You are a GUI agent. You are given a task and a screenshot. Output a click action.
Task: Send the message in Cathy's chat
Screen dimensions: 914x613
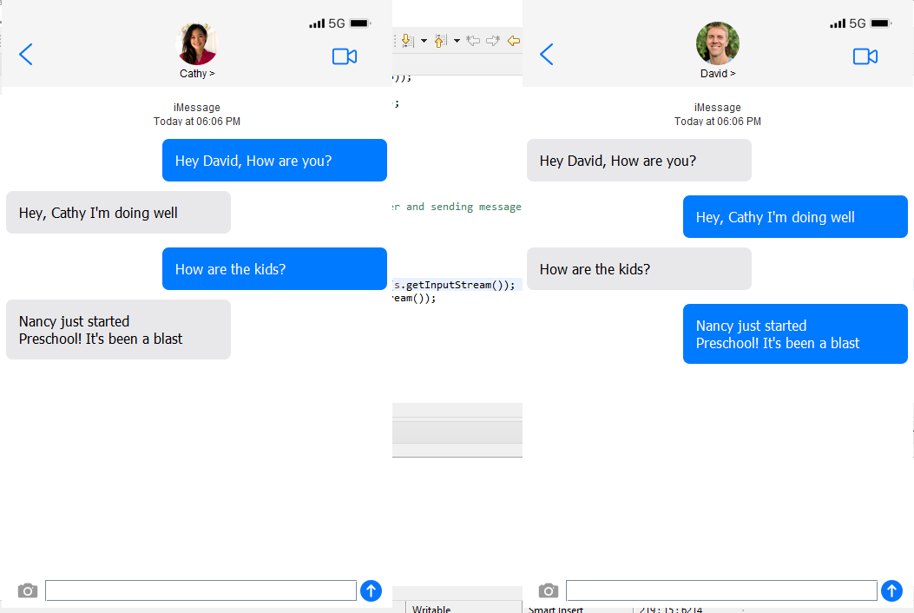[371, 590]
